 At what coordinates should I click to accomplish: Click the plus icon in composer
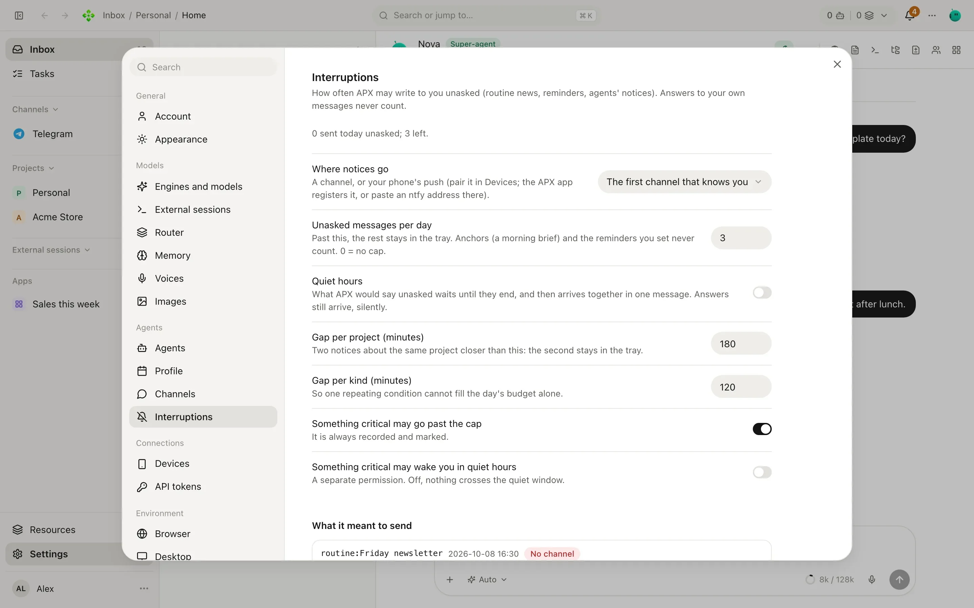pyautogui.click(x=450, y=579)
